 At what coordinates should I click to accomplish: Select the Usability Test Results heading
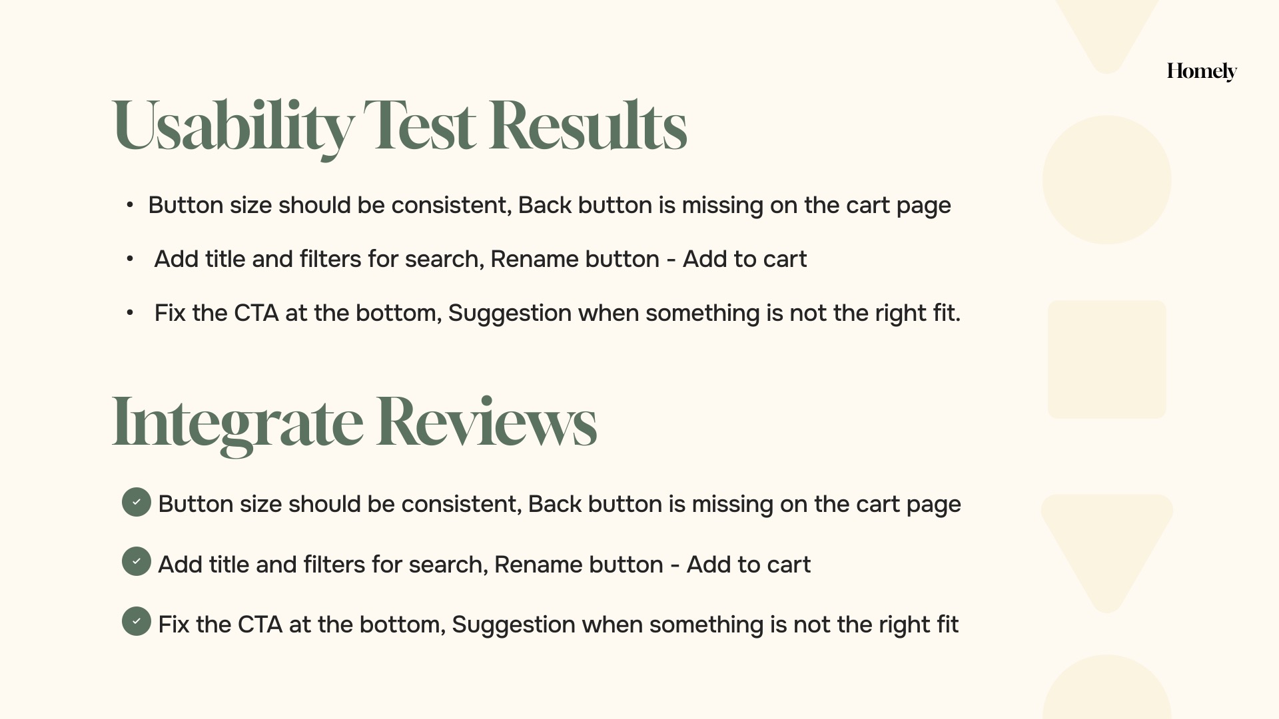(399, 125)
